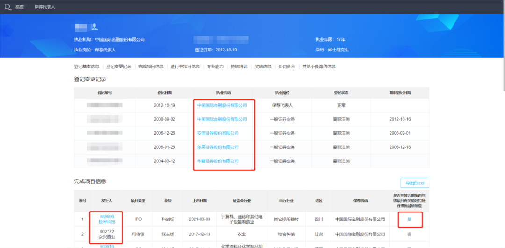Open the 奖励信息 tab
Viewport: 505px width, 248px height.
263,66
